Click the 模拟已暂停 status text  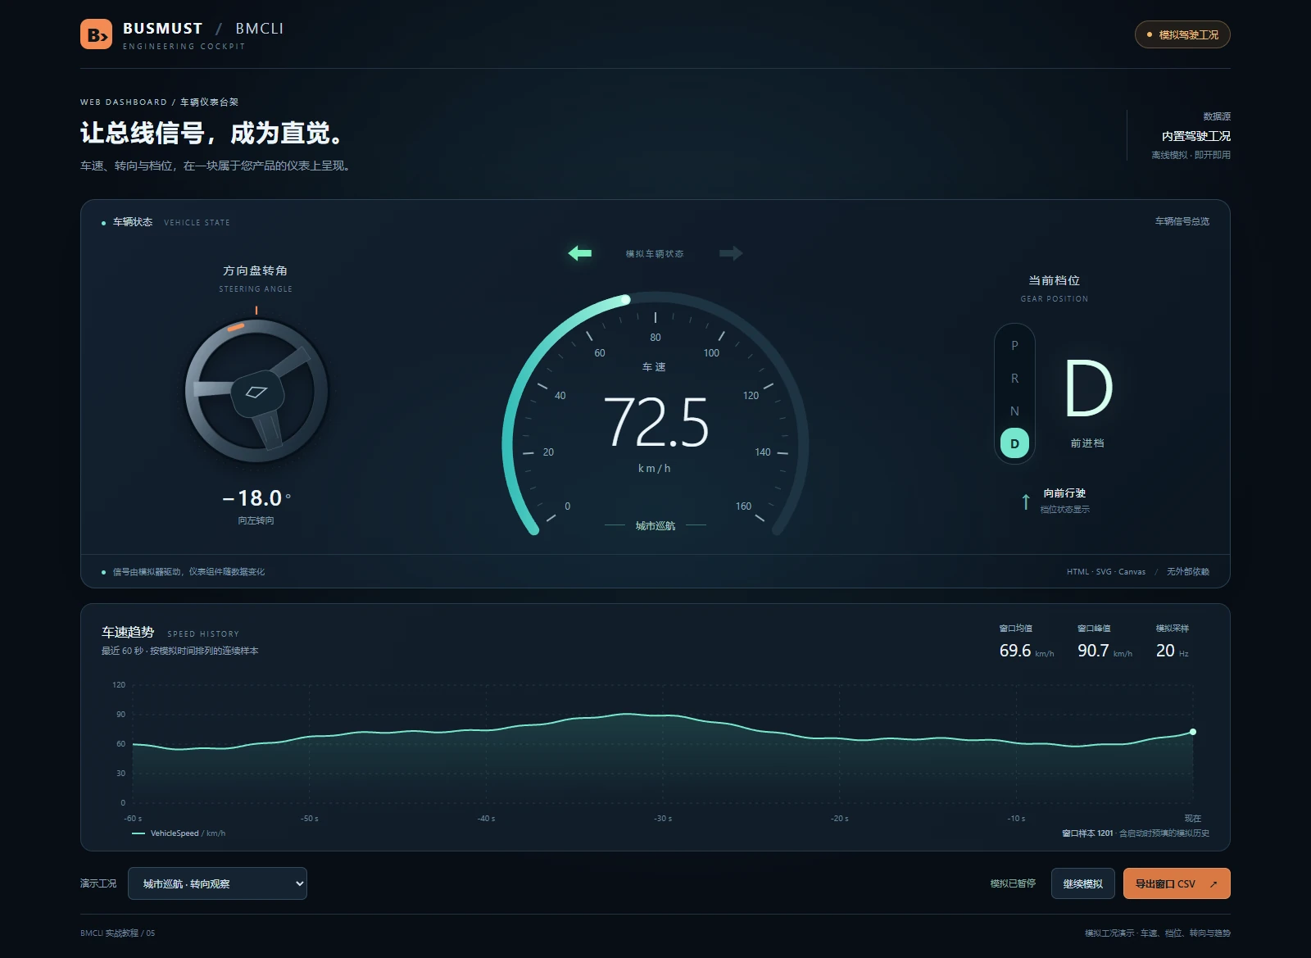pos(1013,883)
